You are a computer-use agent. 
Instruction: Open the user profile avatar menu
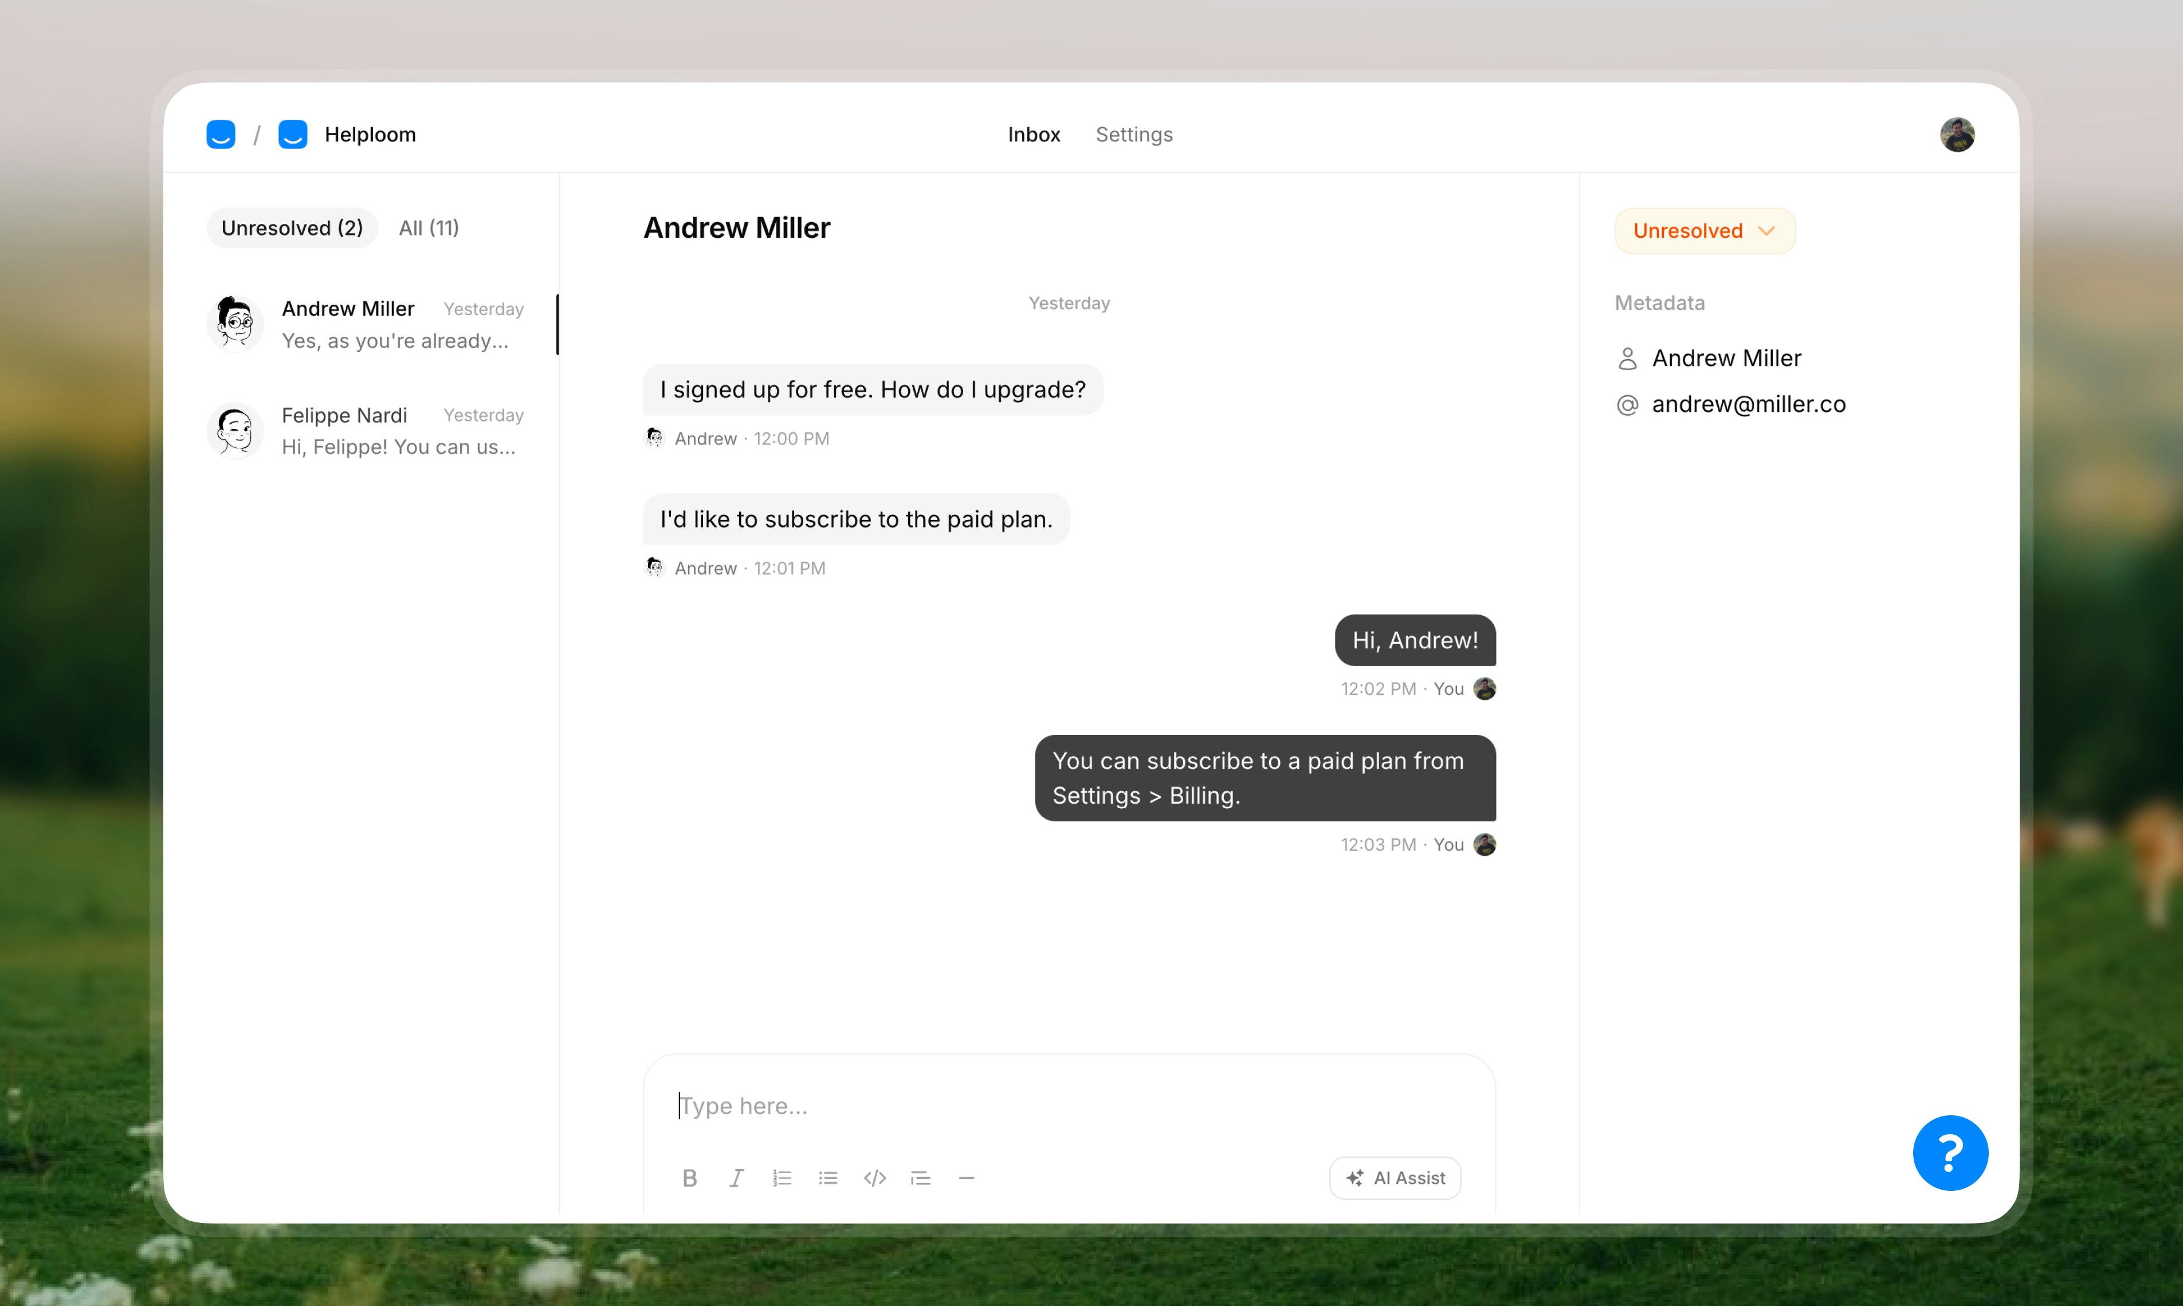[x=1957, y=135]
